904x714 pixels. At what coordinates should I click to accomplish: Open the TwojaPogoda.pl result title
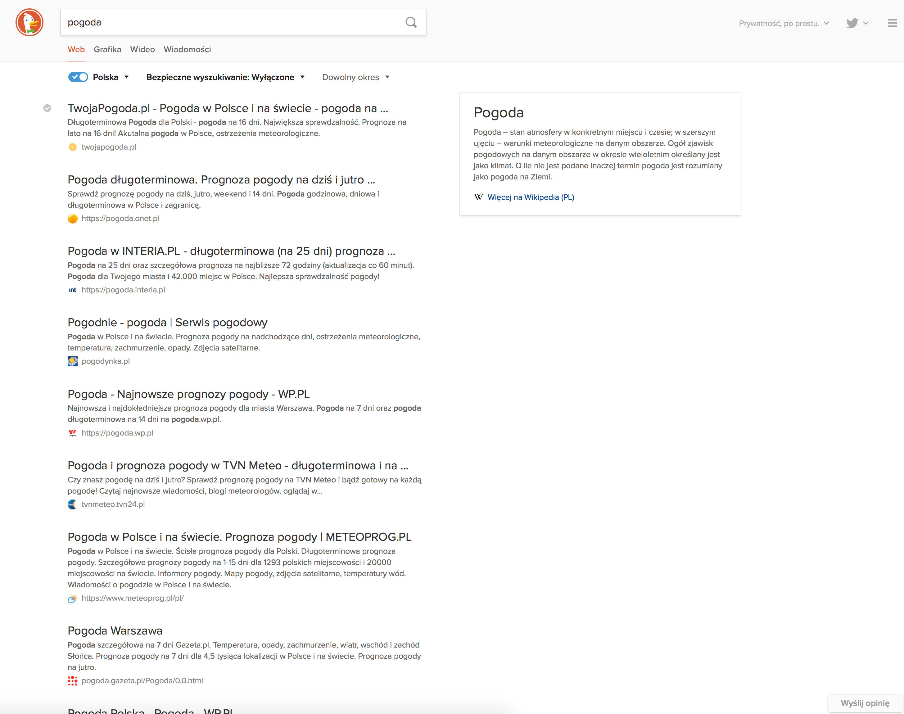(x=228, y=108)
